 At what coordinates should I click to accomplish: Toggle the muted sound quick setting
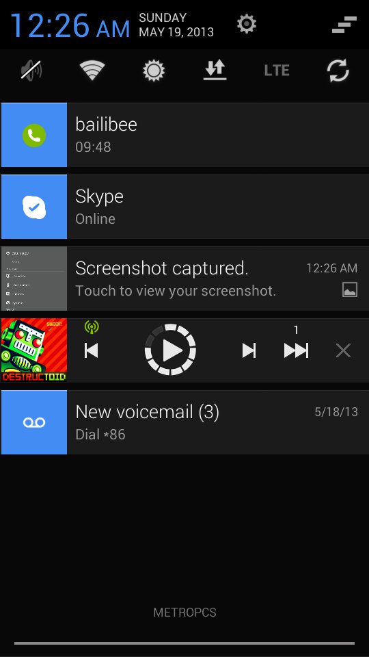pos(31,70)
